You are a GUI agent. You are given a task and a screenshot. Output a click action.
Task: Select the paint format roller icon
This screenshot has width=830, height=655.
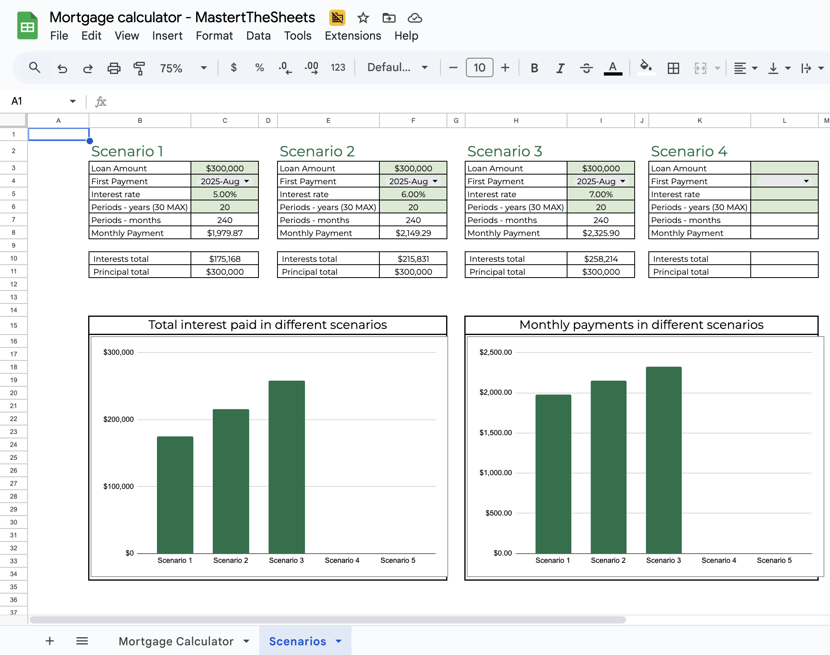[x=139, y=68]
